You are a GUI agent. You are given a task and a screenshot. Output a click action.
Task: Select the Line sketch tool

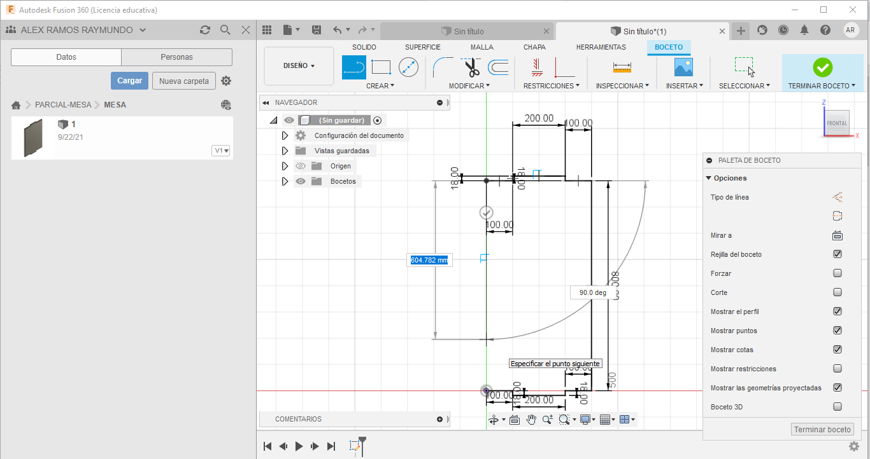pos(354,67)
